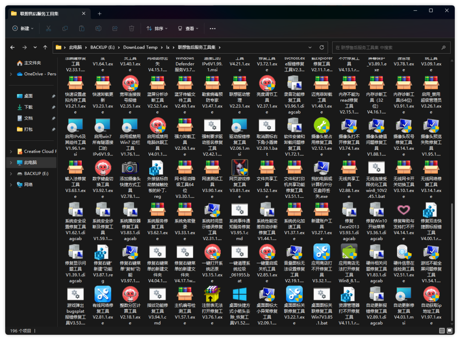Select 主文件夹 in the navigation pane
The image size is (460, 340).
[x=32, y=63]
